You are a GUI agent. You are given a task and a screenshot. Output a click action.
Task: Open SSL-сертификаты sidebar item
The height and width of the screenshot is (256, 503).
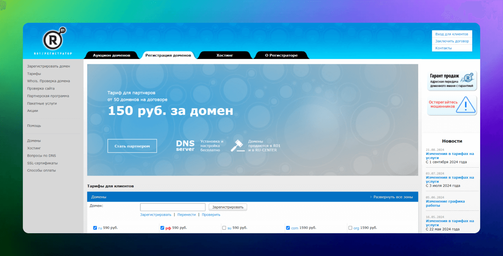42,163
